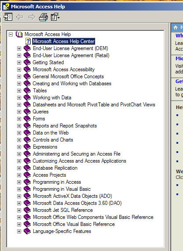Click the book icon next to Datasheets and PivotTable Views
Image resolution: width=183 pixels, height=251 pixels.
pyautogui.click(x=27, y=105)
